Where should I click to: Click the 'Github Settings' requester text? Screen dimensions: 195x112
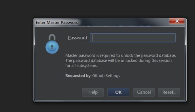click(106, 76)
